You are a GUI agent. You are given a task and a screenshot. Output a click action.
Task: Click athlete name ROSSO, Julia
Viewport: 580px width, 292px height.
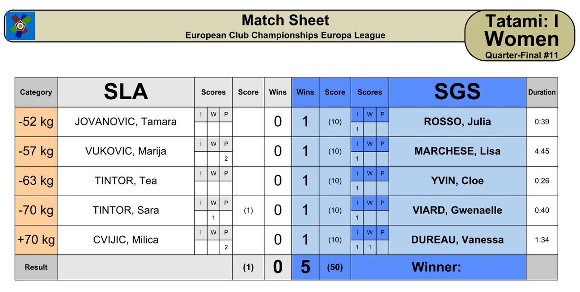(457, 122)
